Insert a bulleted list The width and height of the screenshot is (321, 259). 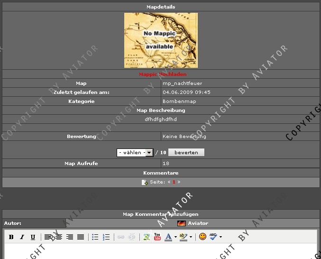click(95, 237)
